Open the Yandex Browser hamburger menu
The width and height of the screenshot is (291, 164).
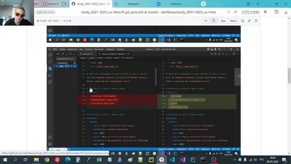point(258,4)
